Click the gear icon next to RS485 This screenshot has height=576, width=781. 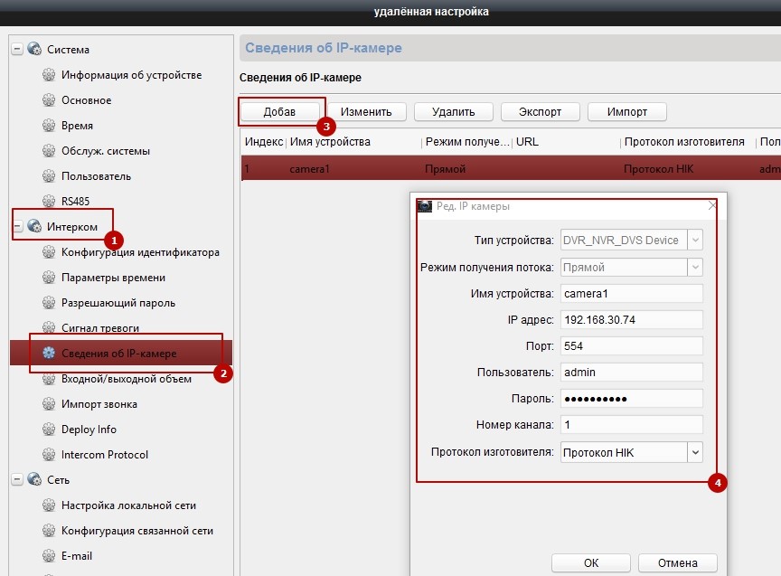(x=49, y=202)
